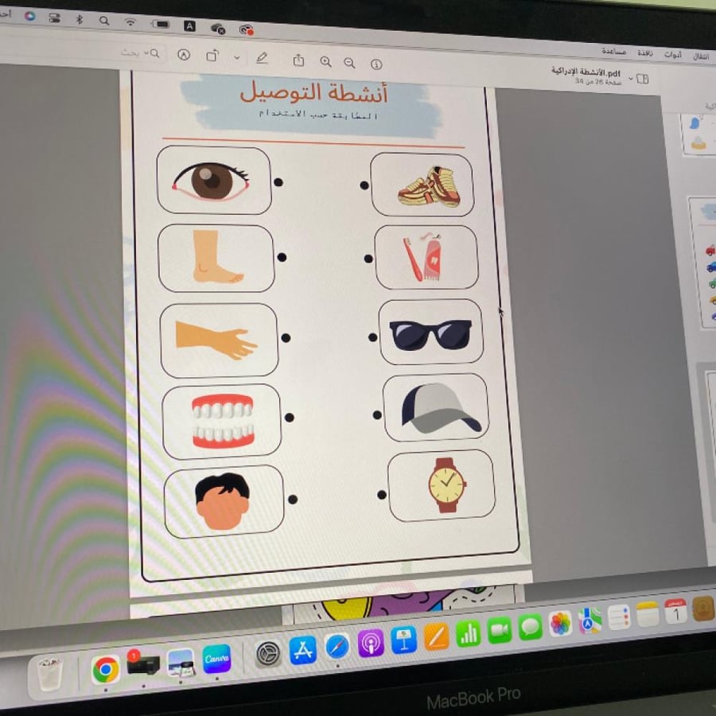Click the heading أنشطة التوصيل on the page
Image resolution: width=716 pixels, height=716 pixels.
(314, 93)
